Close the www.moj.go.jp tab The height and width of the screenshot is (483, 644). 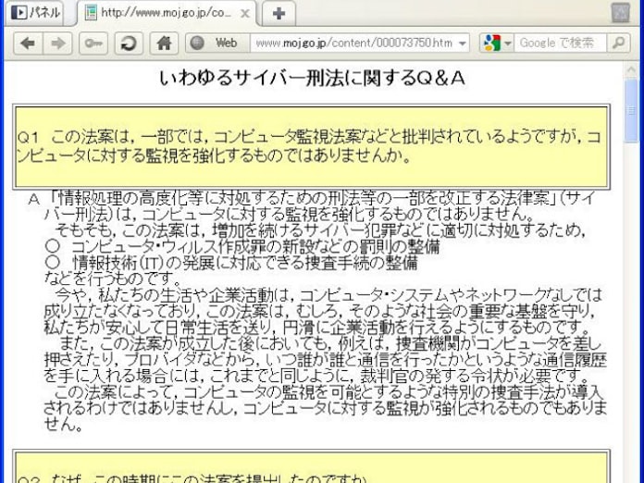pyautogui.click(x=246, y=13)
